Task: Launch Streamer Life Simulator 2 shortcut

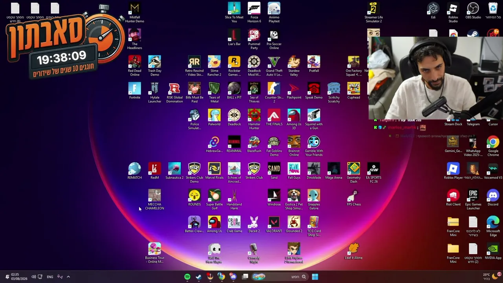Action: (x=373, y=12)
